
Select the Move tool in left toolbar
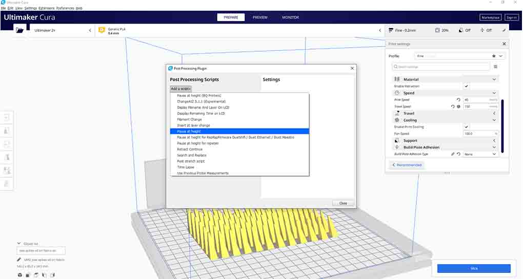pos(7,117)
